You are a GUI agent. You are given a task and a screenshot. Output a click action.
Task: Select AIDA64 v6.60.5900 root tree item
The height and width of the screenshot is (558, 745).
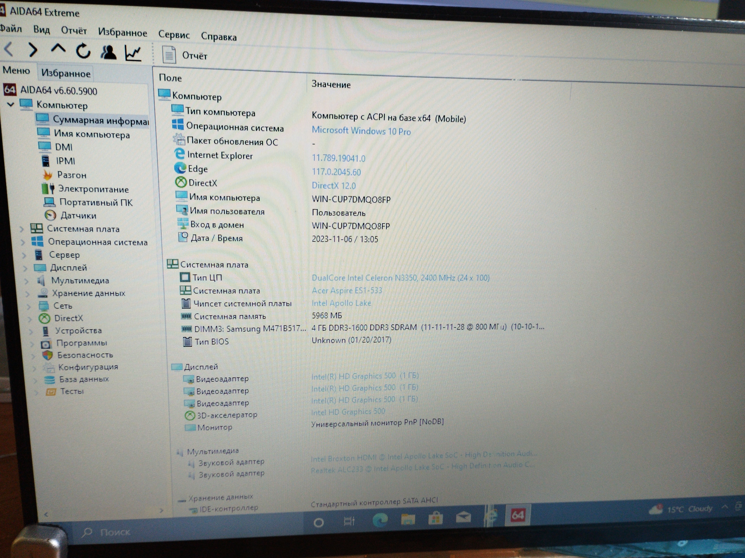coord(50,90)
